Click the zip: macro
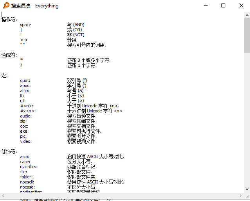 click(x=23, y=121)
